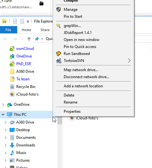Click the Pictures folder icon
Viewport: 152px width, 168px height.
tap(12, 160)
